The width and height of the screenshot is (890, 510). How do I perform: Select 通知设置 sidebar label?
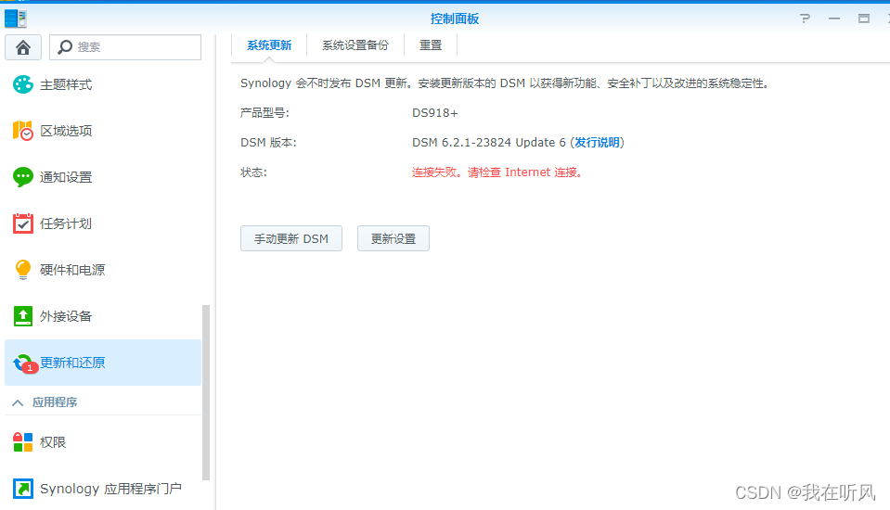(66, 177)
